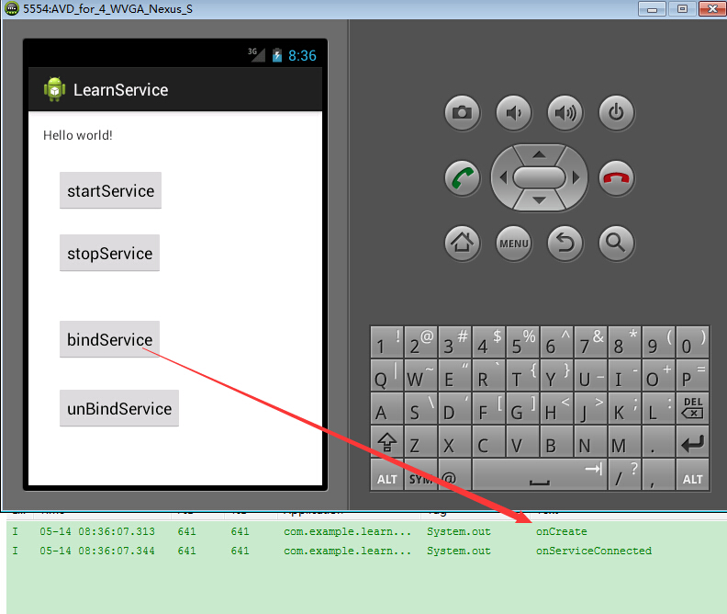Click D-pad up arrow
727x614 pixels.
(x=539, y=154)
